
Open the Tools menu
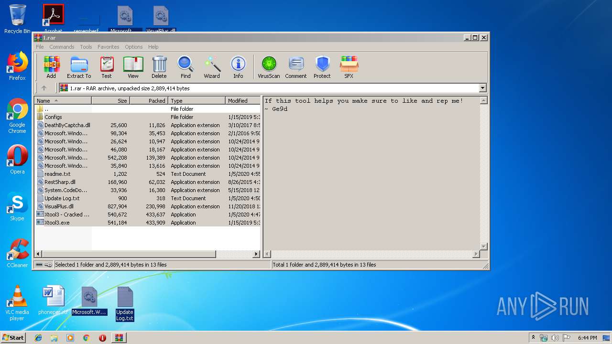coord(86,47)
